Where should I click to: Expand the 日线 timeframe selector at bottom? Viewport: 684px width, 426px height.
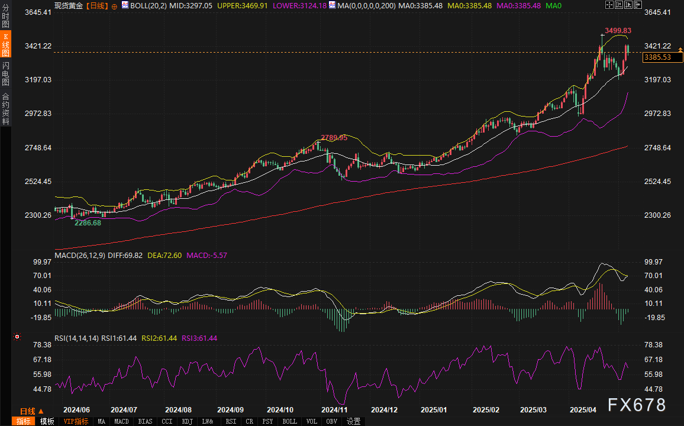coord(31,411)
